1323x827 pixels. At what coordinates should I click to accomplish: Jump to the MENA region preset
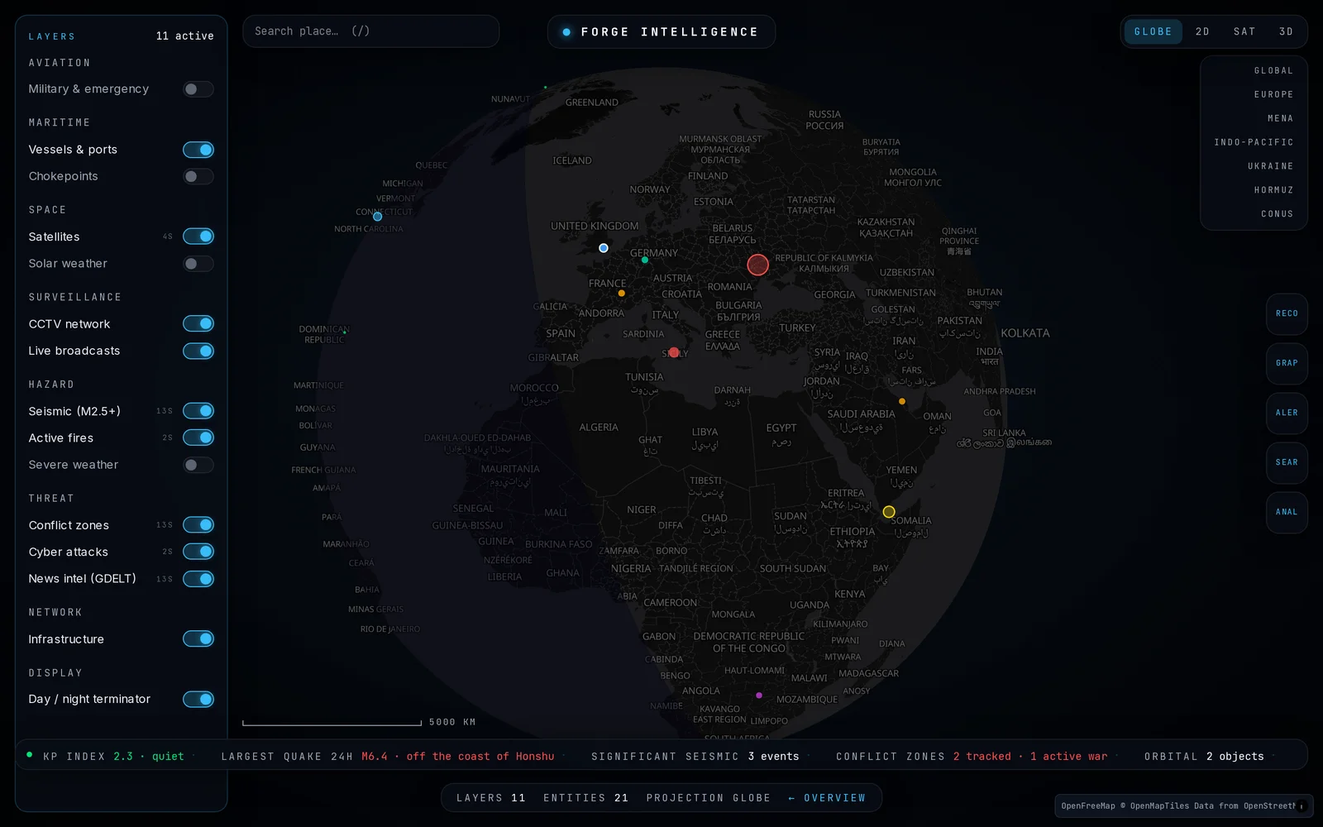1280,119
